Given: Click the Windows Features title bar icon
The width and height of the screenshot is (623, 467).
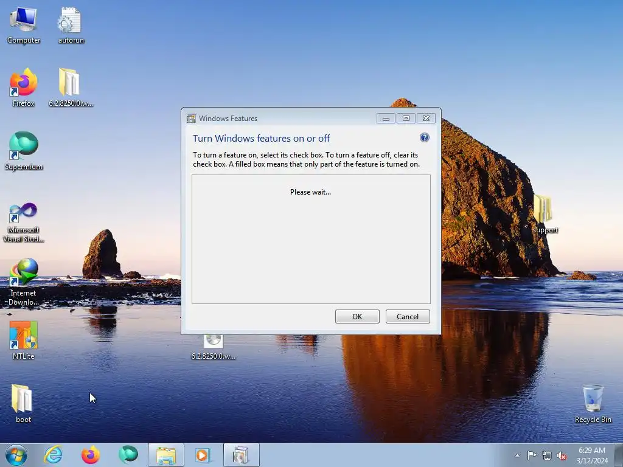Looking at the screenshot, I should point(191,119).
